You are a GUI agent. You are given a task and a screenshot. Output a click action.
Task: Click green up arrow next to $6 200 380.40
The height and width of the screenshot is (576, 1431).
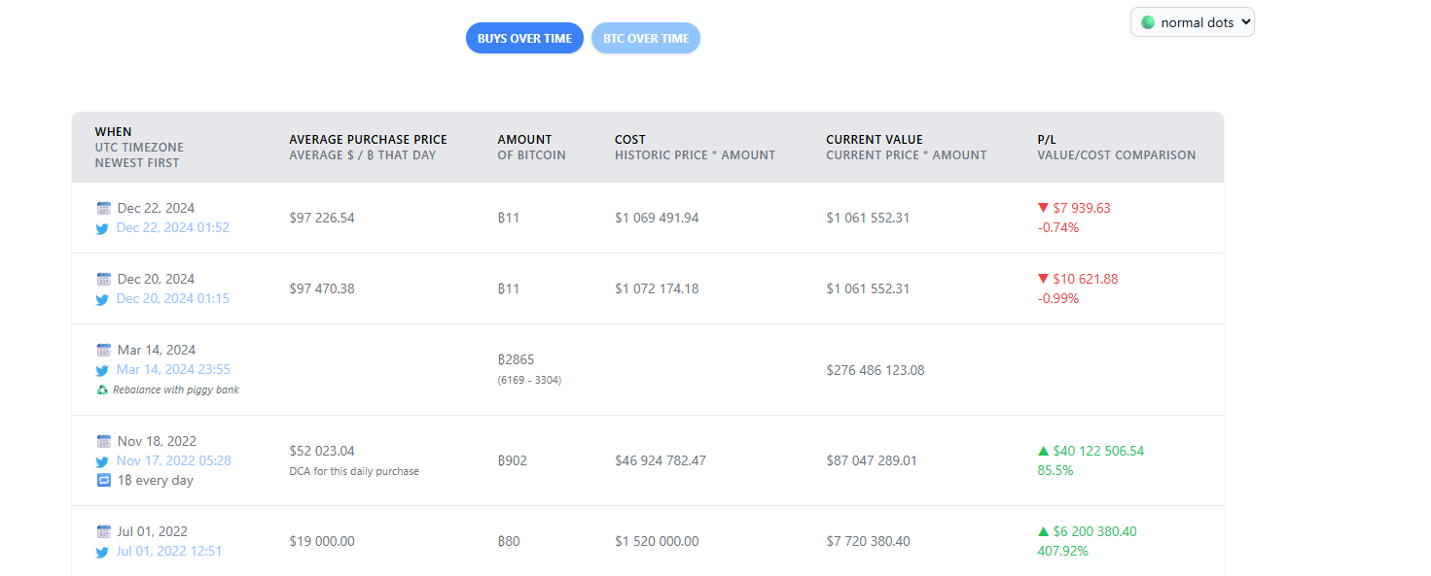click(1043, 531)
